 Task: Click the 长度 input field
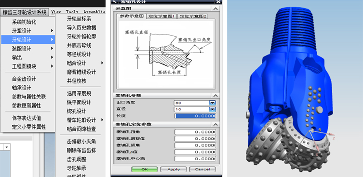[x=195, y=116]
